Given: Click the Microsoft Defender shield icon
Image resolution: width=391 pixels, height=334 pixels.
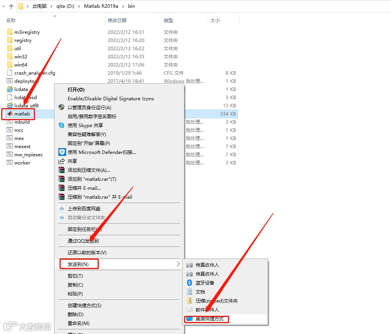Looking at the screenshot, I should click(62, 152).
